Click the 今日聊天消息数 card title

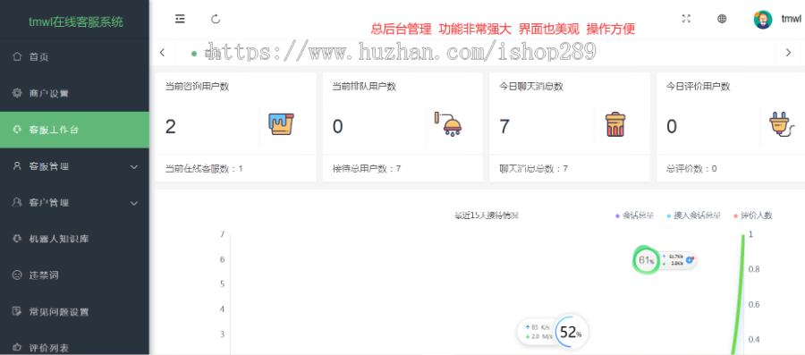[x=530, y=87]
